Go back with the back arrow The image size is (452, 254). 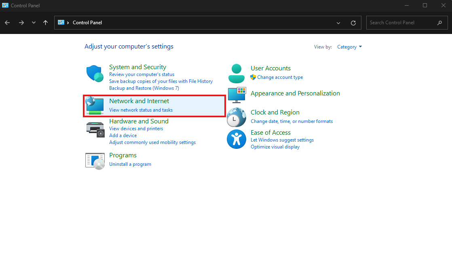[x=8, y=23]
